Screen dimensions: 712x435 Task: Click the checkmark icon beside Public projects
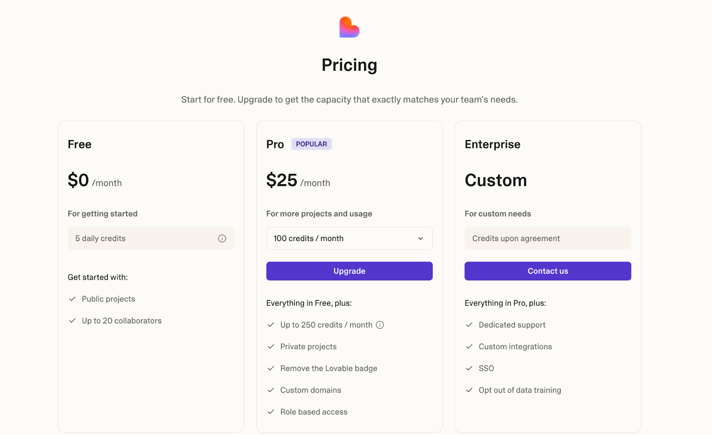[x=72, y=299]
